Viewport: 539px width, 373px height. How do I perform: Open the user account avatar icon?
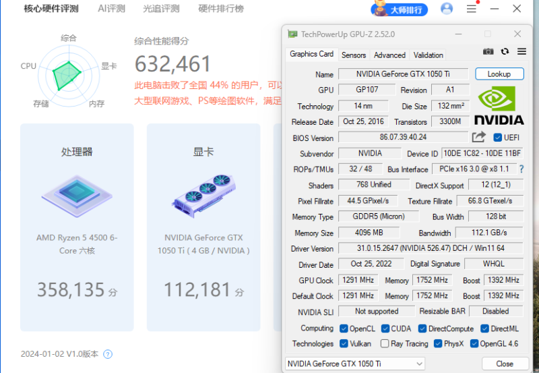pos(447,8)
